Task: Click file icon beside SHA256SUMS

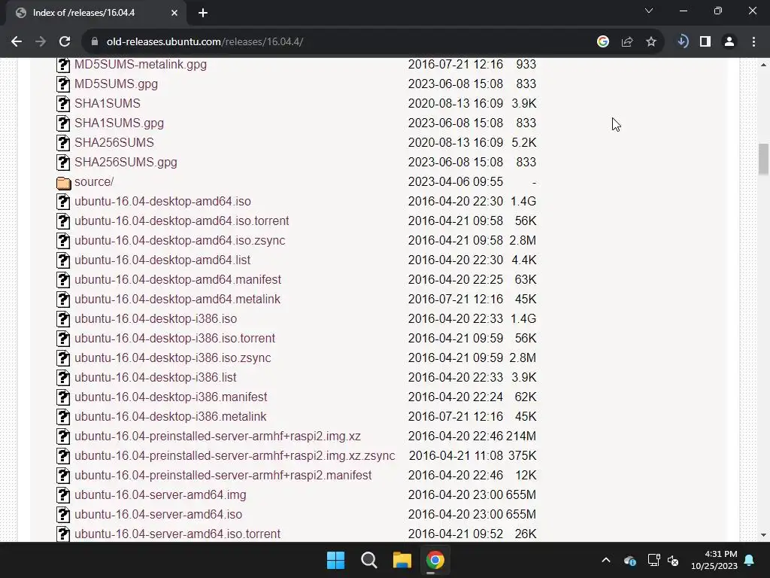Action: 63,143
